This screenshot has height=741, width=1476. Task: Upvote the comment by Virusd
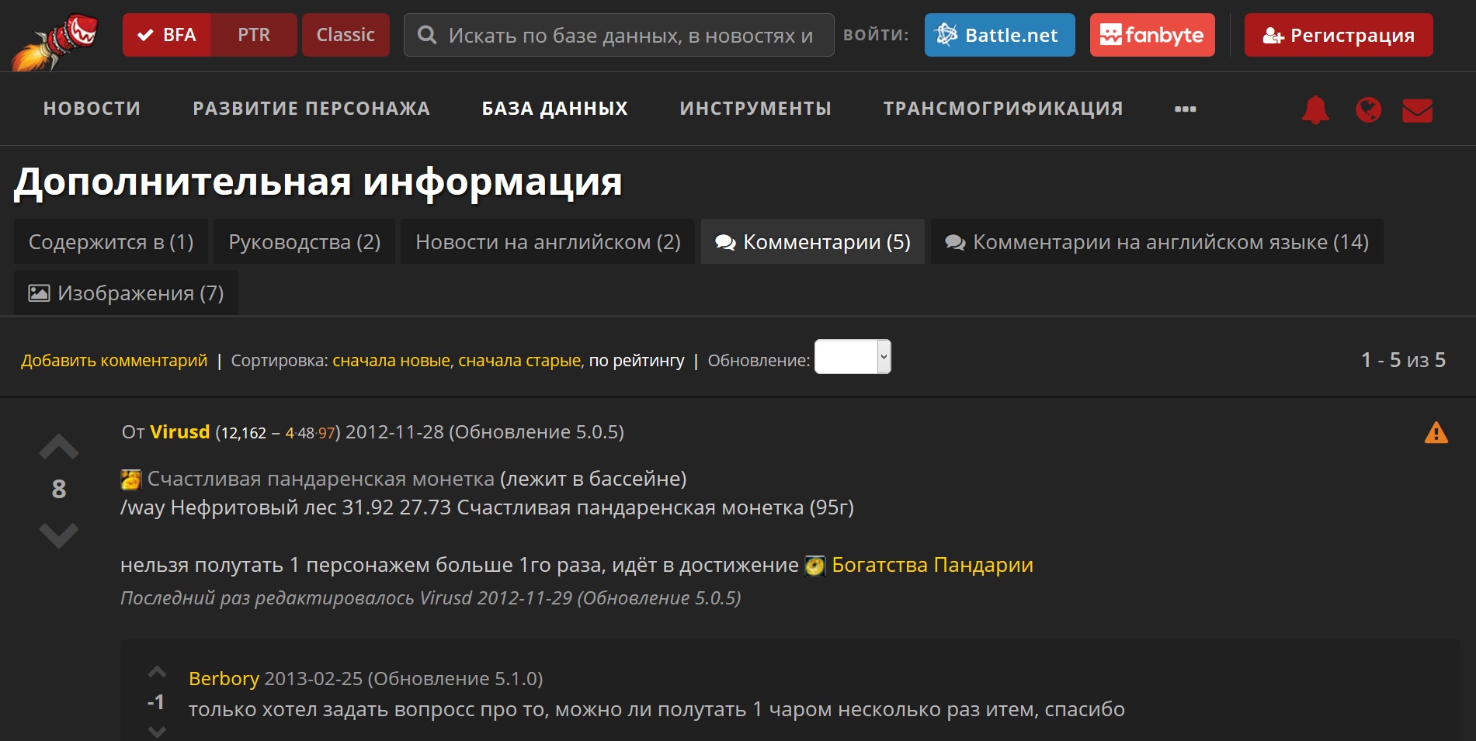point(59,447)
